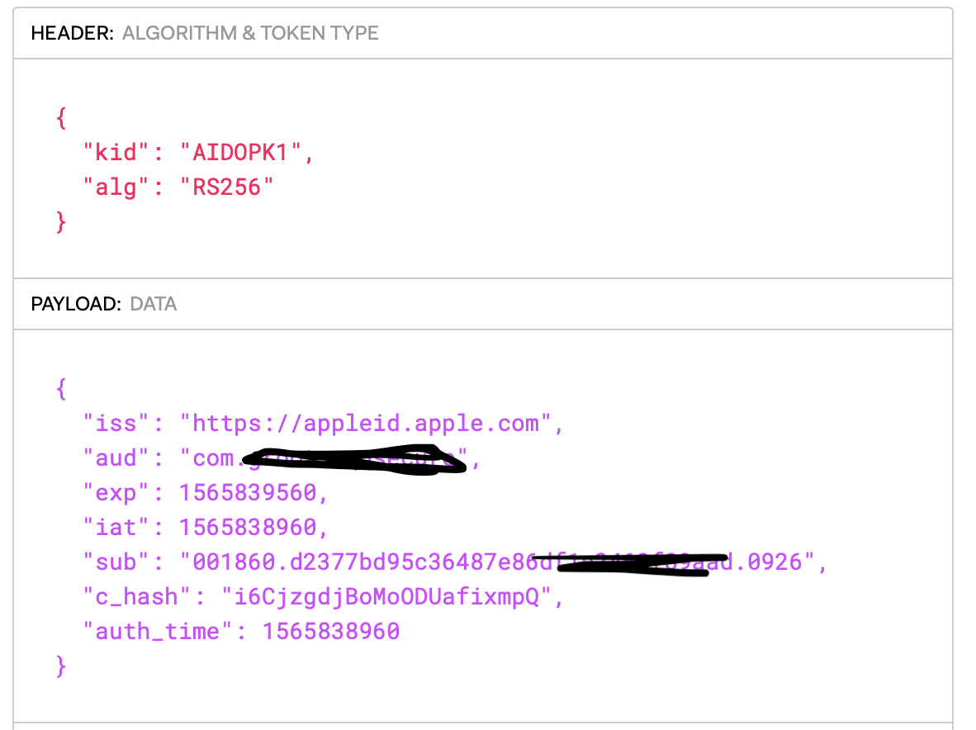Click the auth_time value 1565838960
Viewport: 976px width, 730px height.
pyautogui.click(x=331, y=632)
